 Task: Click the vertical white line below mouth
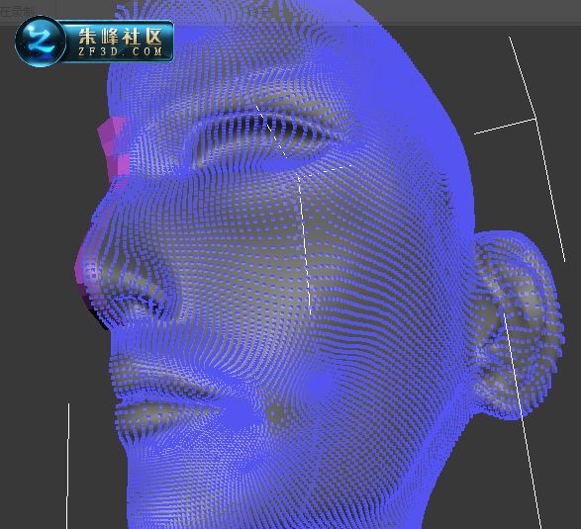[x=68, y=466]
